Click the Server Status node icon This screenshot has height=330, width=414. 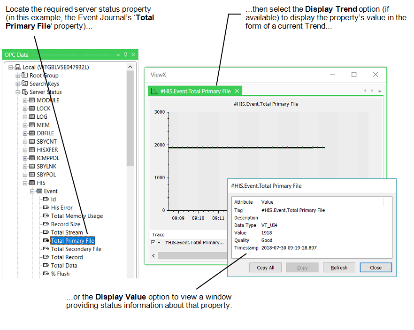(x=25, y=92)
